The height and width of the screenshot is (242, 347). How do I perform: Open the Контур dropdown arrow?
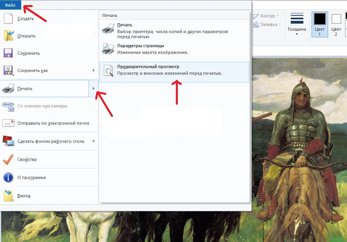point(277,16)
